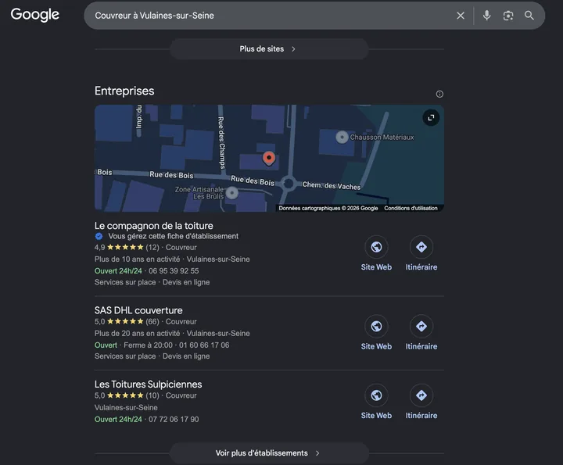
Task: Focus the search field containing Couvreur à Vulaines-sur-Seine
Action: click(x=269, y=16)
